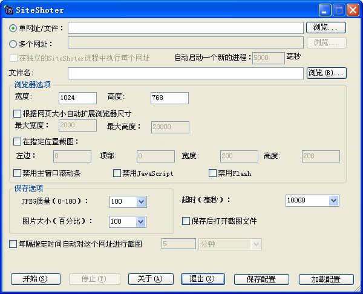Click the 单网址/文件 URL input field
The width and height of the screenshot is (363, 294).
pyautogui.click(x=185, y=28)
